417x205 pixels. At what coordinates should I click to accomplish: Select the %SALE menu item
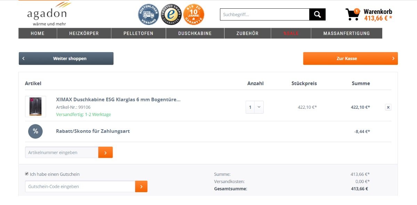point(291,33)
